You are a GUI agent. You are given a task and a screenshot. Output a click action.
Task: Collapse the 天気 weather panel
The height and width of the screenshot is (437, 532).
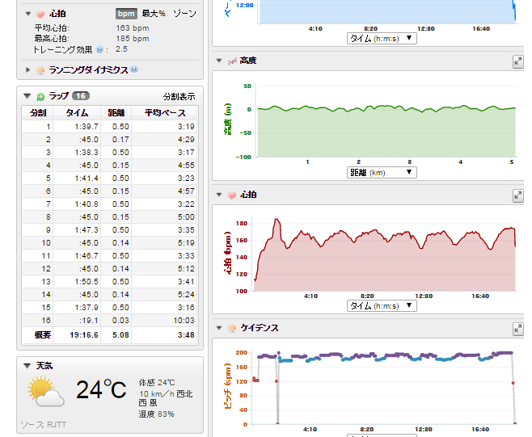coord(27,366)
